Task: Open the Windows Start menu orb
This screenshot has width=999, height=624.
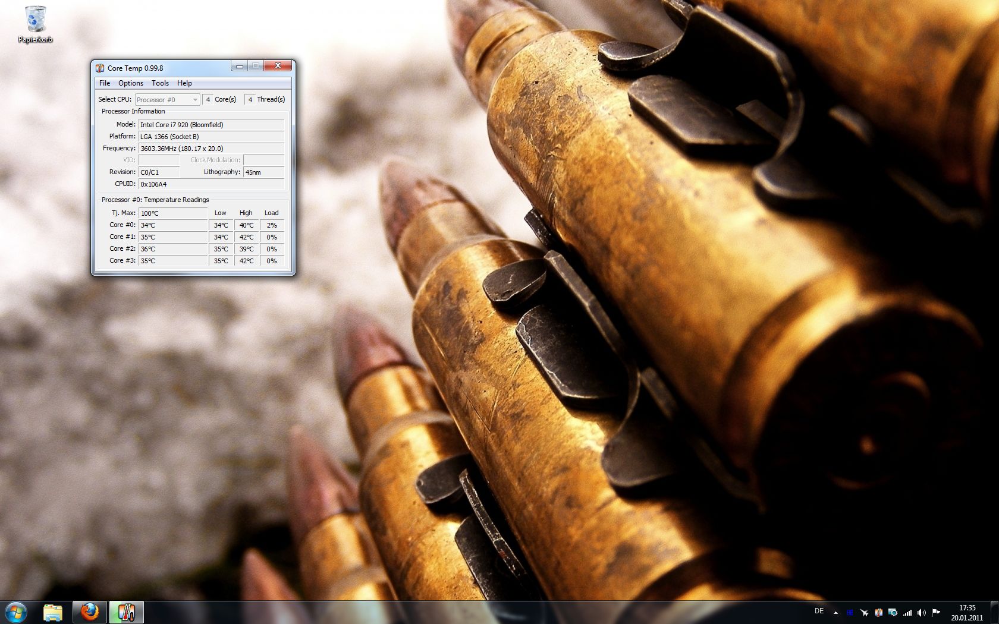Action: point(16,612)
